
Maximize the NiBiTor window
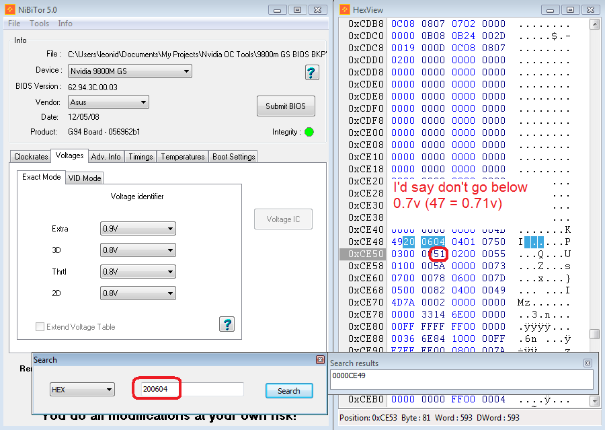pyautogui.click(x=298, y=9)
